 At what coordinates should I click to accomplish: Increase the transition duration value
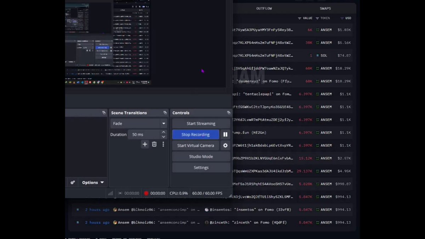164,132
